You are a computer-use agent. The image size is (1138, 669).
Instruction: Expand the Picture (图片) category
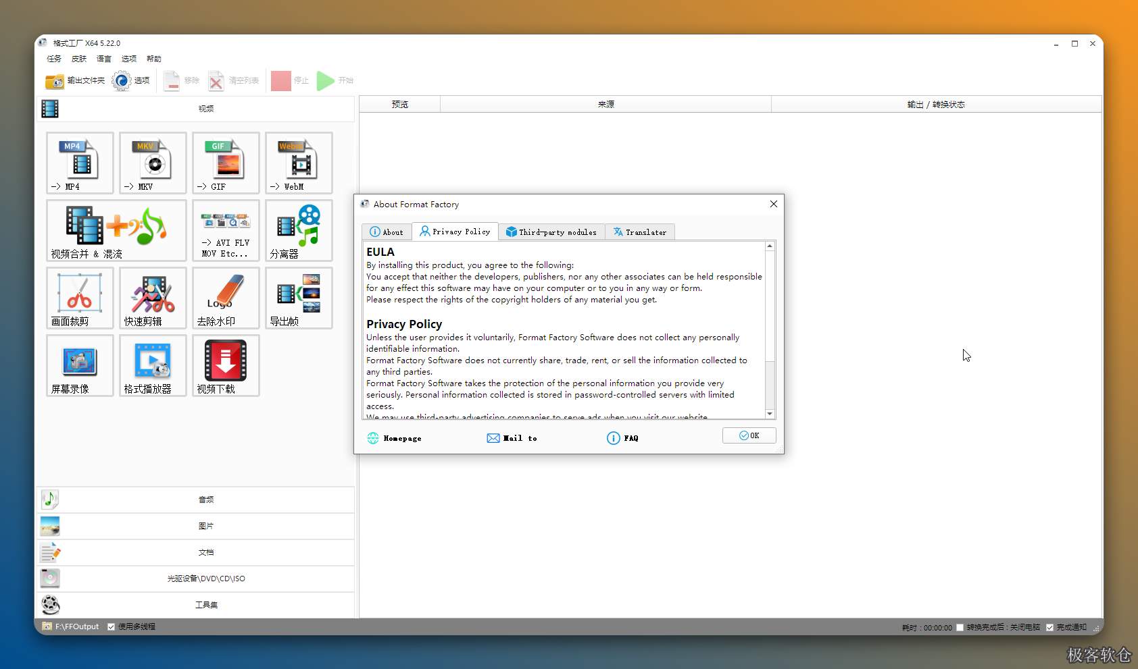tap(195, 526)
